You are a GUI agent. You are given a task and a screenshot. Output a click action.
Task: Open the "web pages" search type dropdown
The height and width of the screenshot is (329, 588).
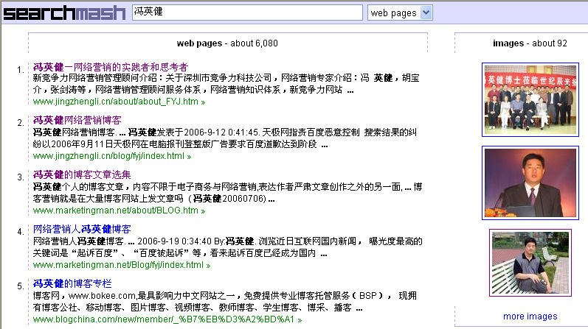click(x=401, y=13)
